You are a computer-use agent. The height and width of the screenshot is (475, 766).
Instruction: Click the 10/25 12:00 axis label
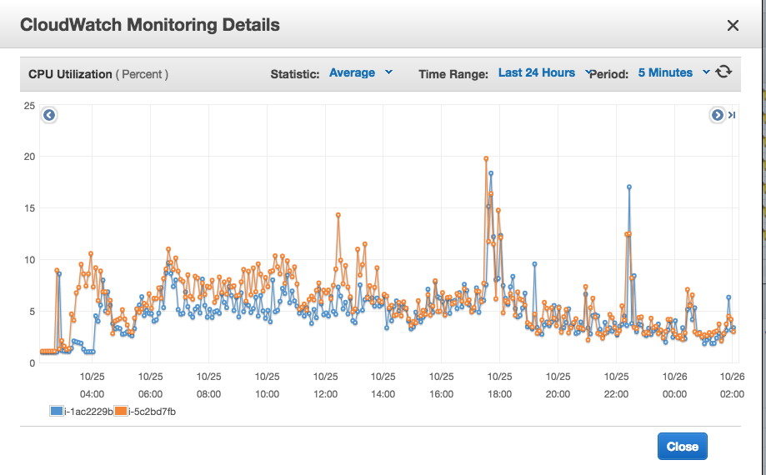coord(325,385)
